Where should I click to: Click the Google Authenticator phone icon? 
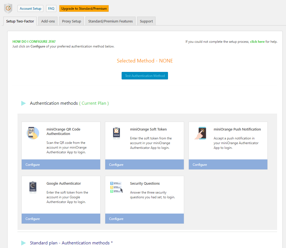pos(33,187)
